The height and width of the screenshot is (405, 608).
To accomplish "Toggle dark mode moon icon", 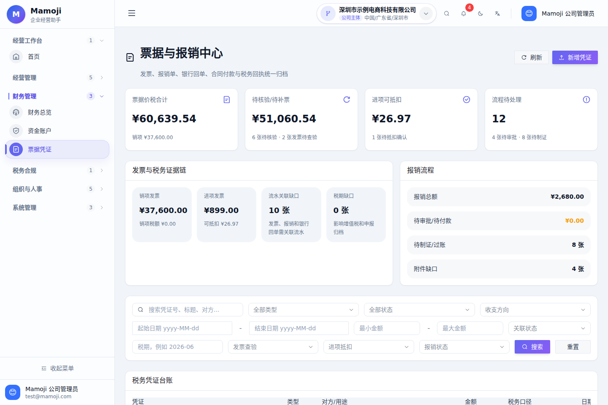I will coord(480,13).
